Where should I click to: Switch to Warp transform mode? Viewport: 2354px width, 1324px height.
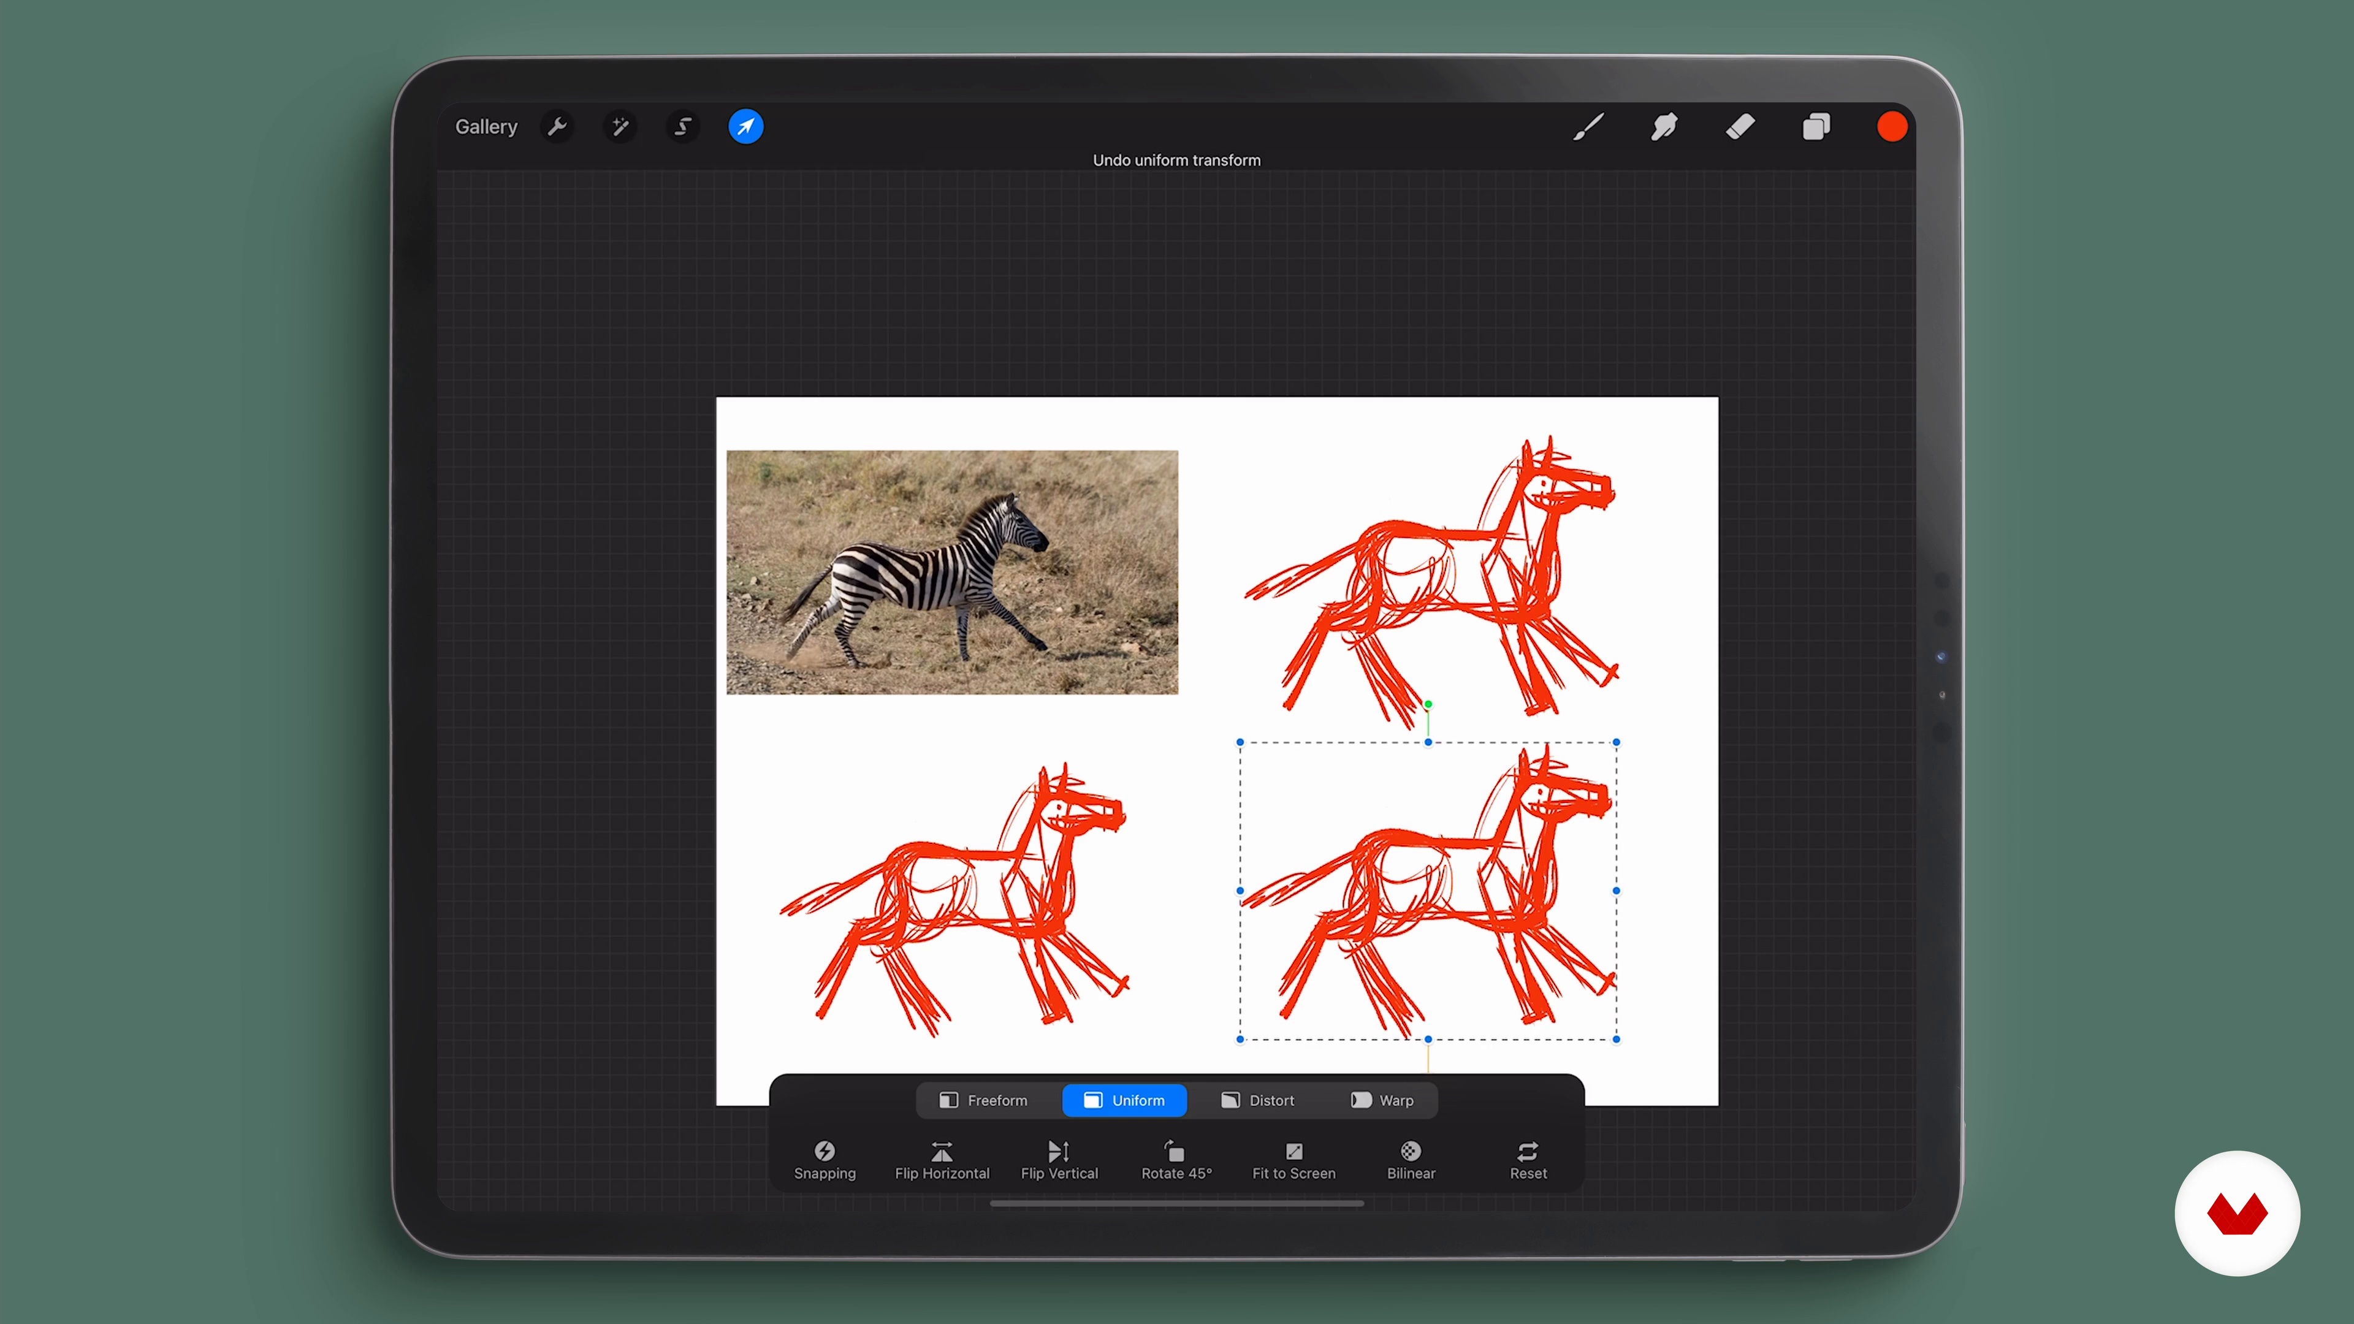[1382, 1100]
